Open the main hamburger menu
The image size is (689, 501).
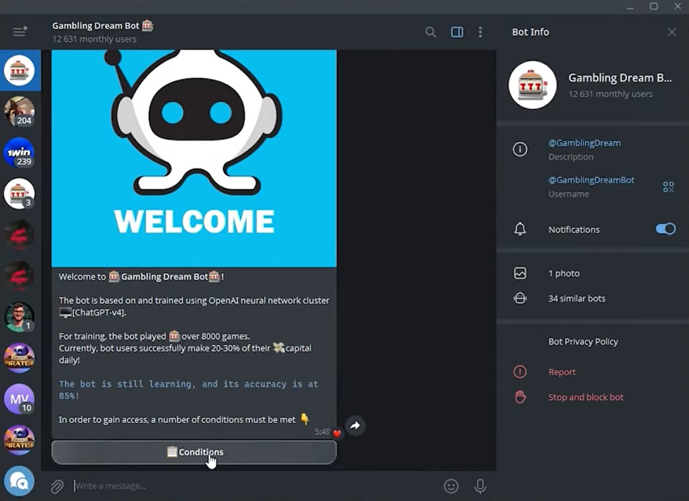pyautogui.click(x=19, y=32)
